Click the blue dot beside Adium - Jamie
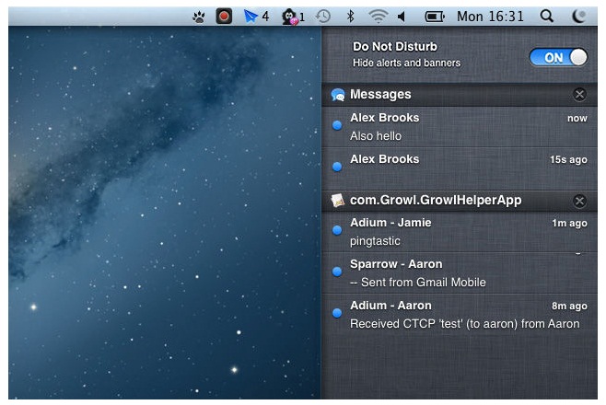This screenshot has height=405, width=606. pos(337,230)
